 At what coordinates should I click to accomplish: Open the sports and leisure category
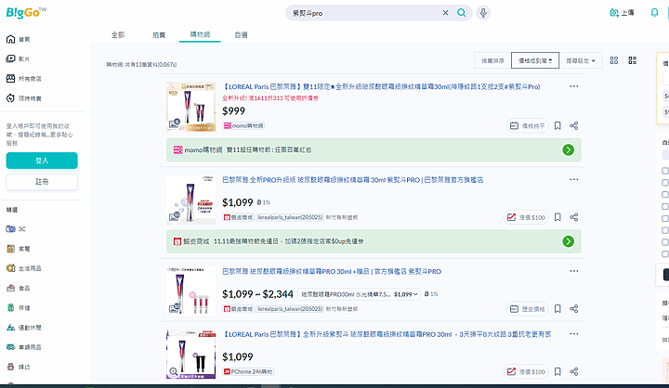pyautogui.click(x=24, y=328)
